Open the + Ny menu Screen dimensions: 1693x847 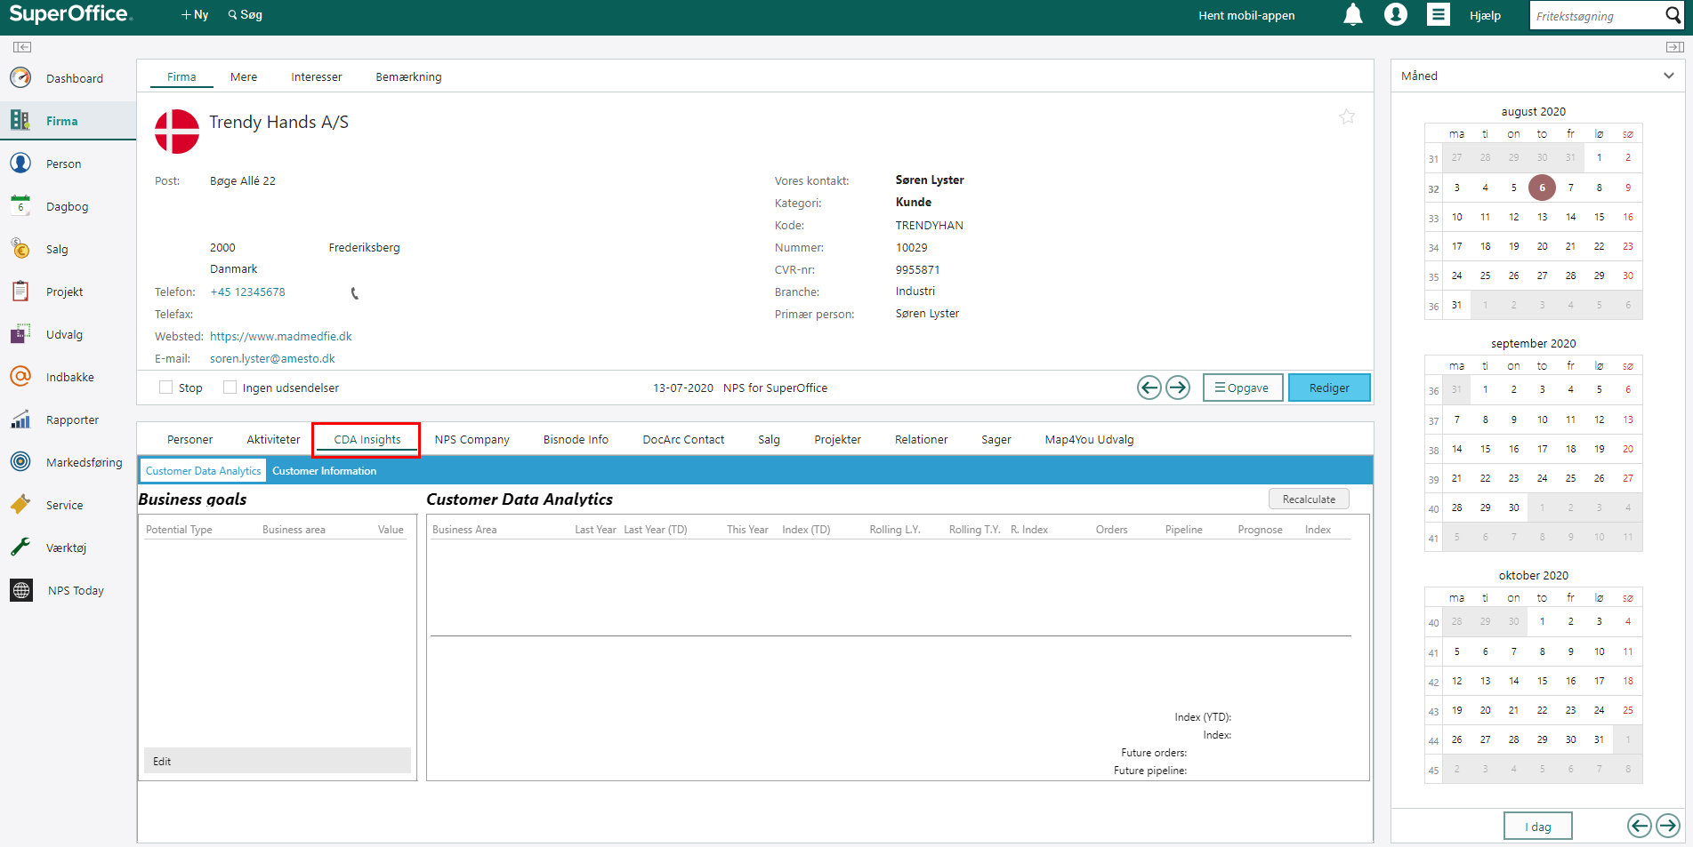(x=194, y=15)
